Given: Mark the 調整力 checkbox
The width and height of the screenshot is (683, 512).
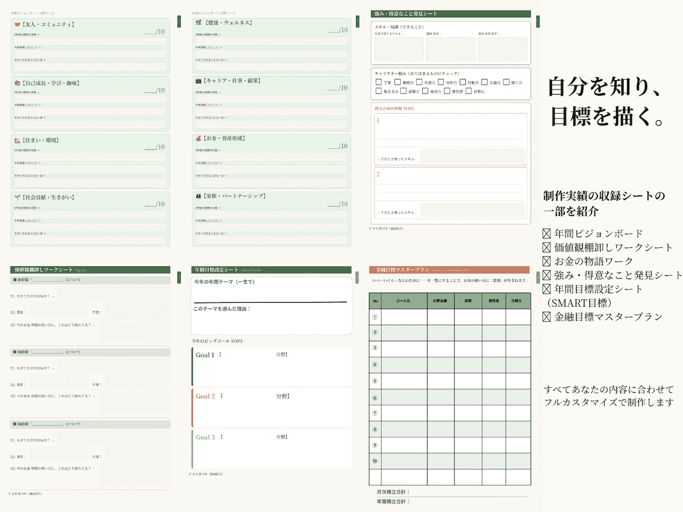Looking at the screenshot, I should (x=403, y=91).
